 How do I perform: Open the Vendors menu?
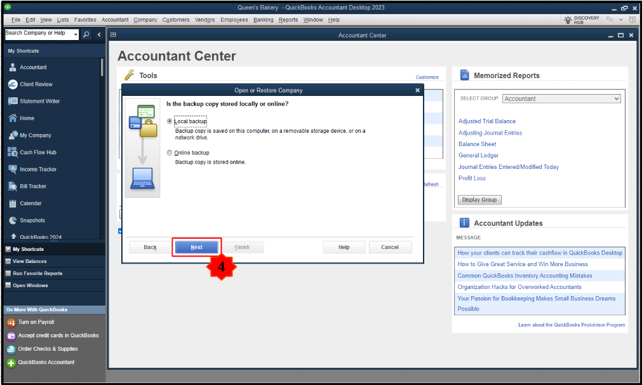coord(204,20)
